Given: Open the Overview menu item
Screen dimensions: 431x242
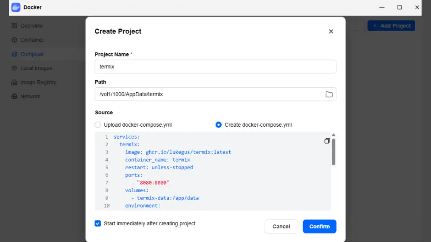Looking at the screenshot, I should [32, 26].
